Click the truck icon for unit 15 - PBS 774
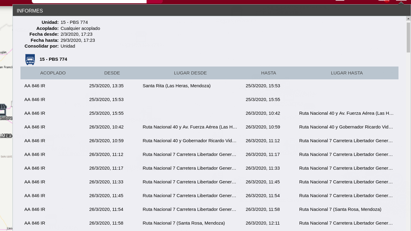 point(30,60)
